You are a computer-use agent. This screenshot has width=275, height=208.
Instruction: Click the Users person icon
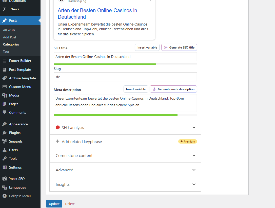click(5, 150)
